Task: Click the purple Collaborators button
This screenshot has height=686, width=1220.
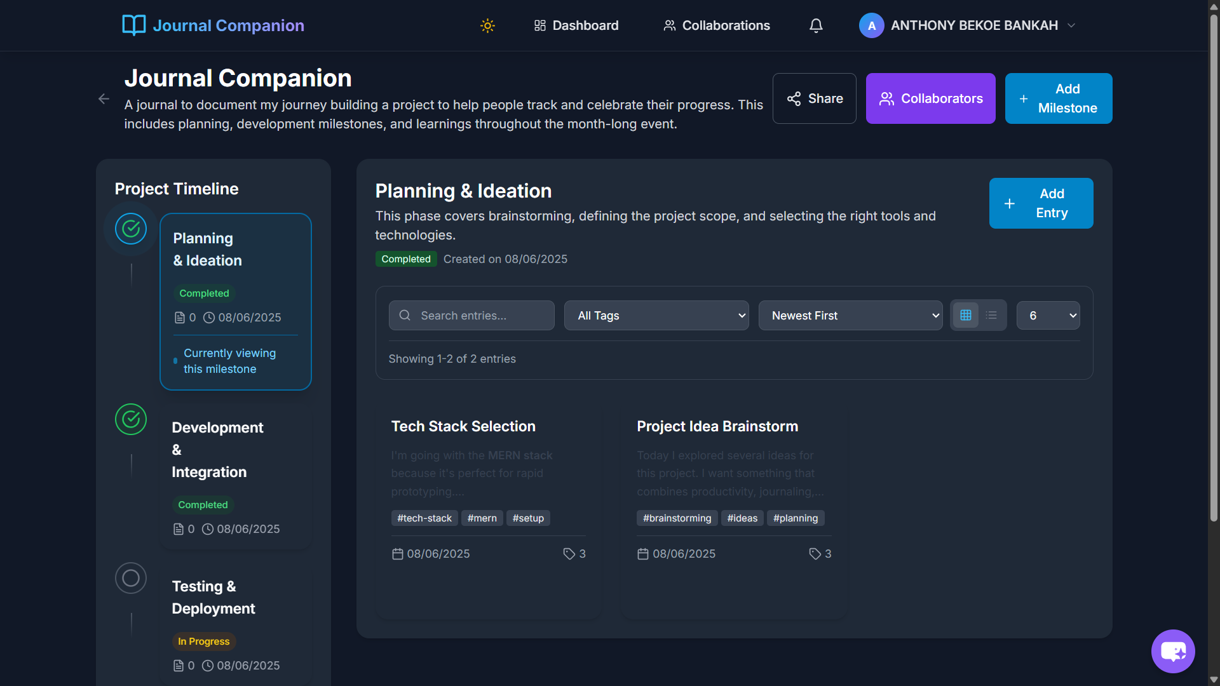Action: [x=930, y=98]
